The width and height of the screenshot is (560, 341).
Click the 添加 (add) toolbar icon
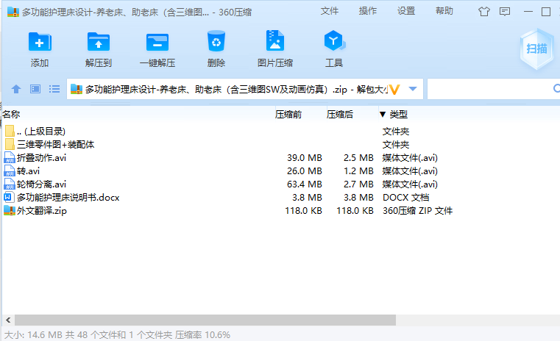[x=40, y=42]
